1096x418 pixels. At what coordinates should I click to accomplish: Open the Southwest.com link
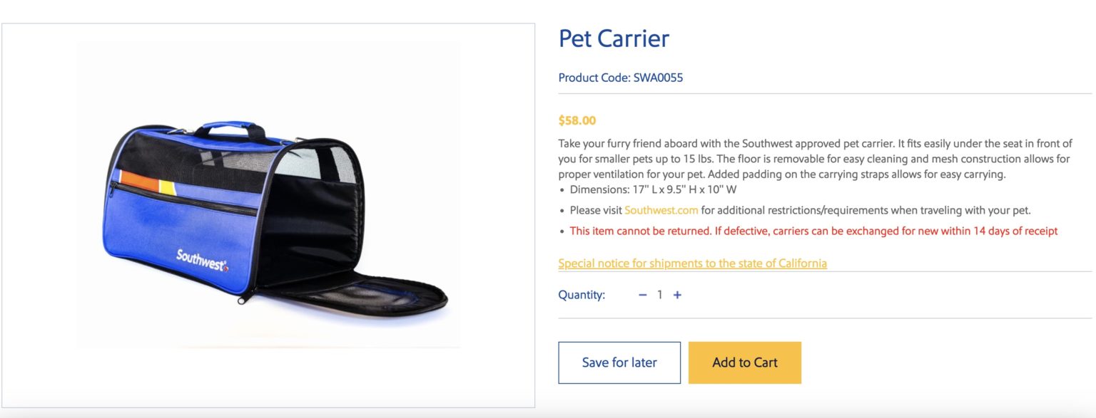click(x=661, y=210)
